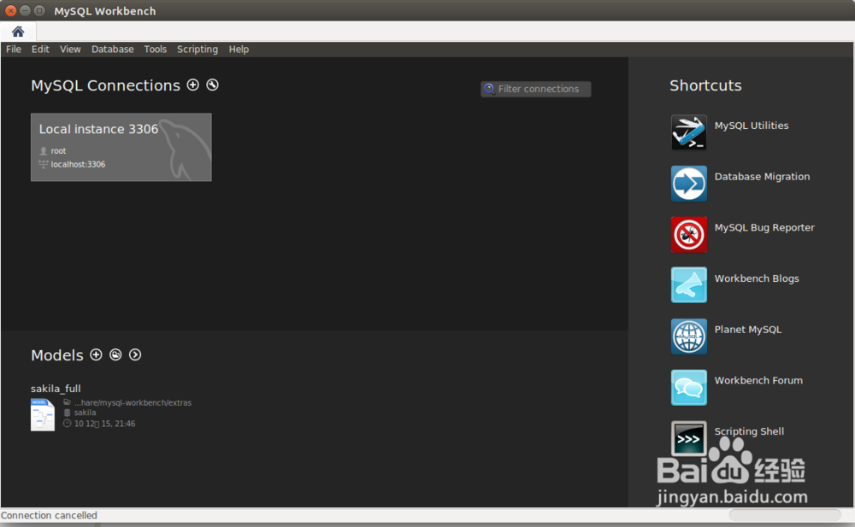Viewport: 855px width, 527px height.
Task: Click the Filter connections search field
Action: [x=535, y=89]
